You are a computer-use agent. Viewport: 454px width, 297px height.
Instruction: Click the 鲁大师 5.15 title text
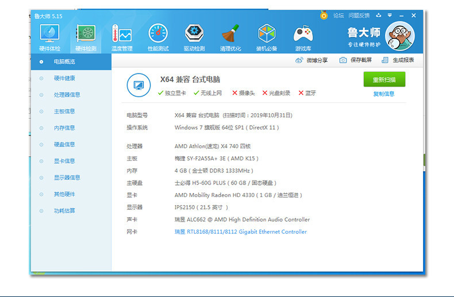[48, 16]
